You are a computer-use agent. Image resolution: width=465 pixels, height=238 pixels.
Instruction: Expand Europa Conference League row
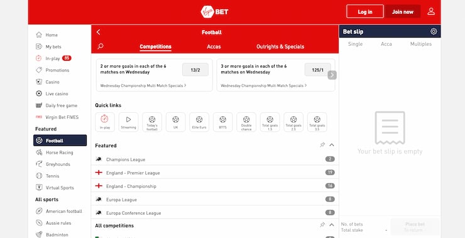(215, 212)
